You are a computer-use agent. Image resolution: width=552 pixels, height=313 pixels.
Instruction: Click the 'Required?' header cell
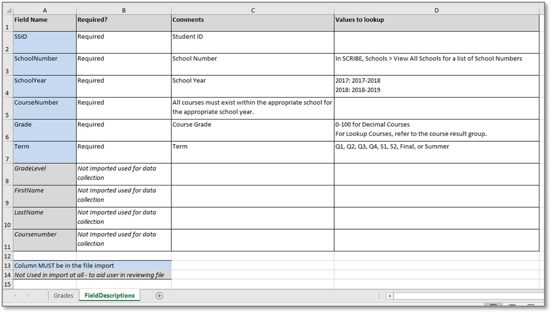click(124, 23)
